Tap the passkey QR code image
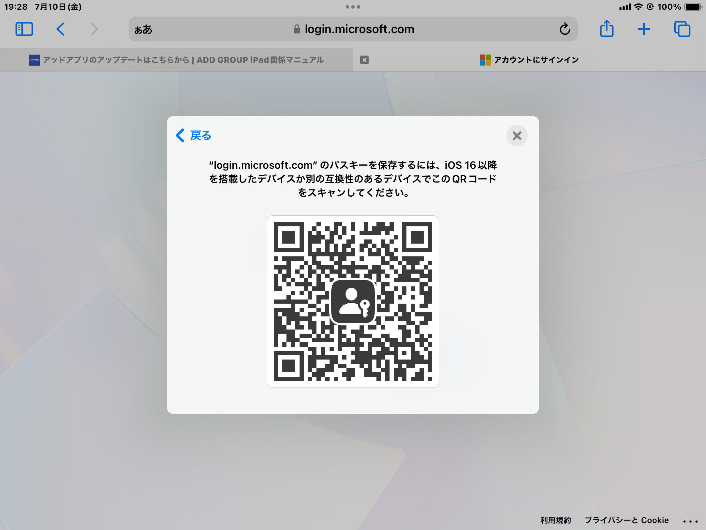The width and height of the screenshot is (706, 530). [x=353, y=302]
